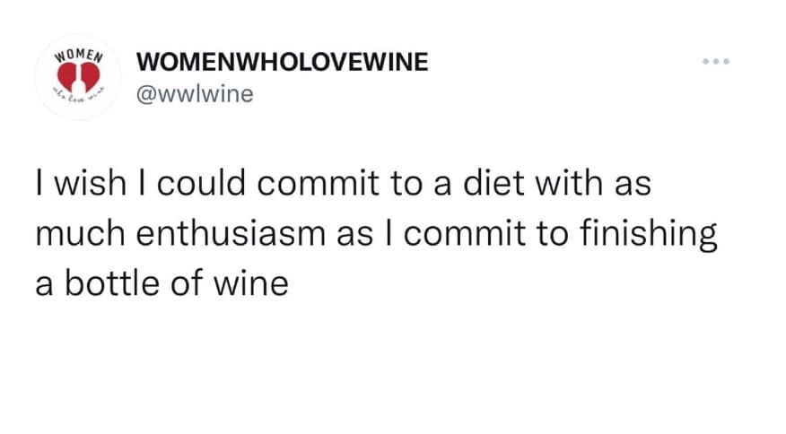Open the three-dot more options menu
Screen dimensions: 786x434
tap(718, 63)
